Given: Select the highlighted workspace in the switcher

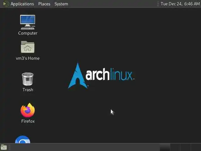Looking at the screenshot, I should point(165,147).
